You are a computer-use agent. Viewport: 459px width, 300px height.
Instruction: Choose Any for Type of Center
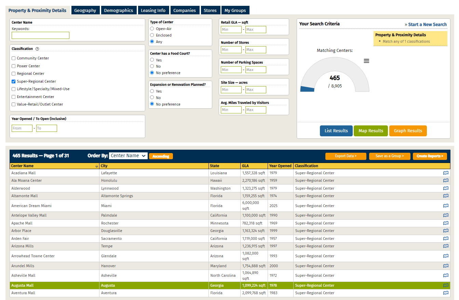pyautogui.click(x=152, y=42)
